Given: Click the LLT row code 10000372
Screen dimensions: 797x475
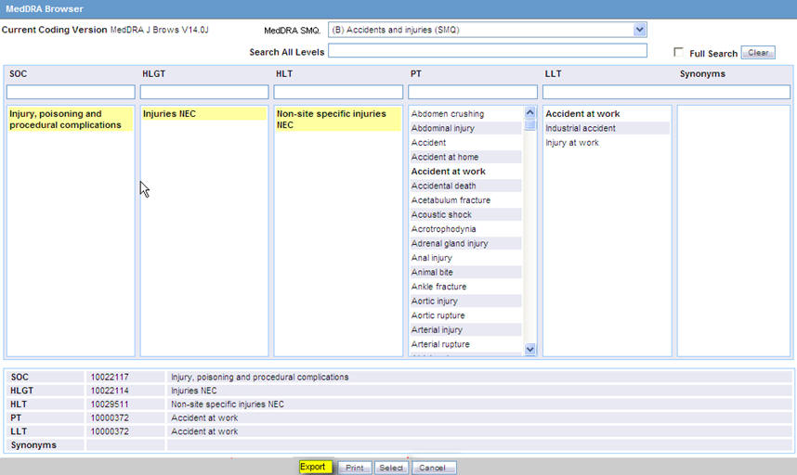Looking at the screenshot, I should click(x=110, y=432).
